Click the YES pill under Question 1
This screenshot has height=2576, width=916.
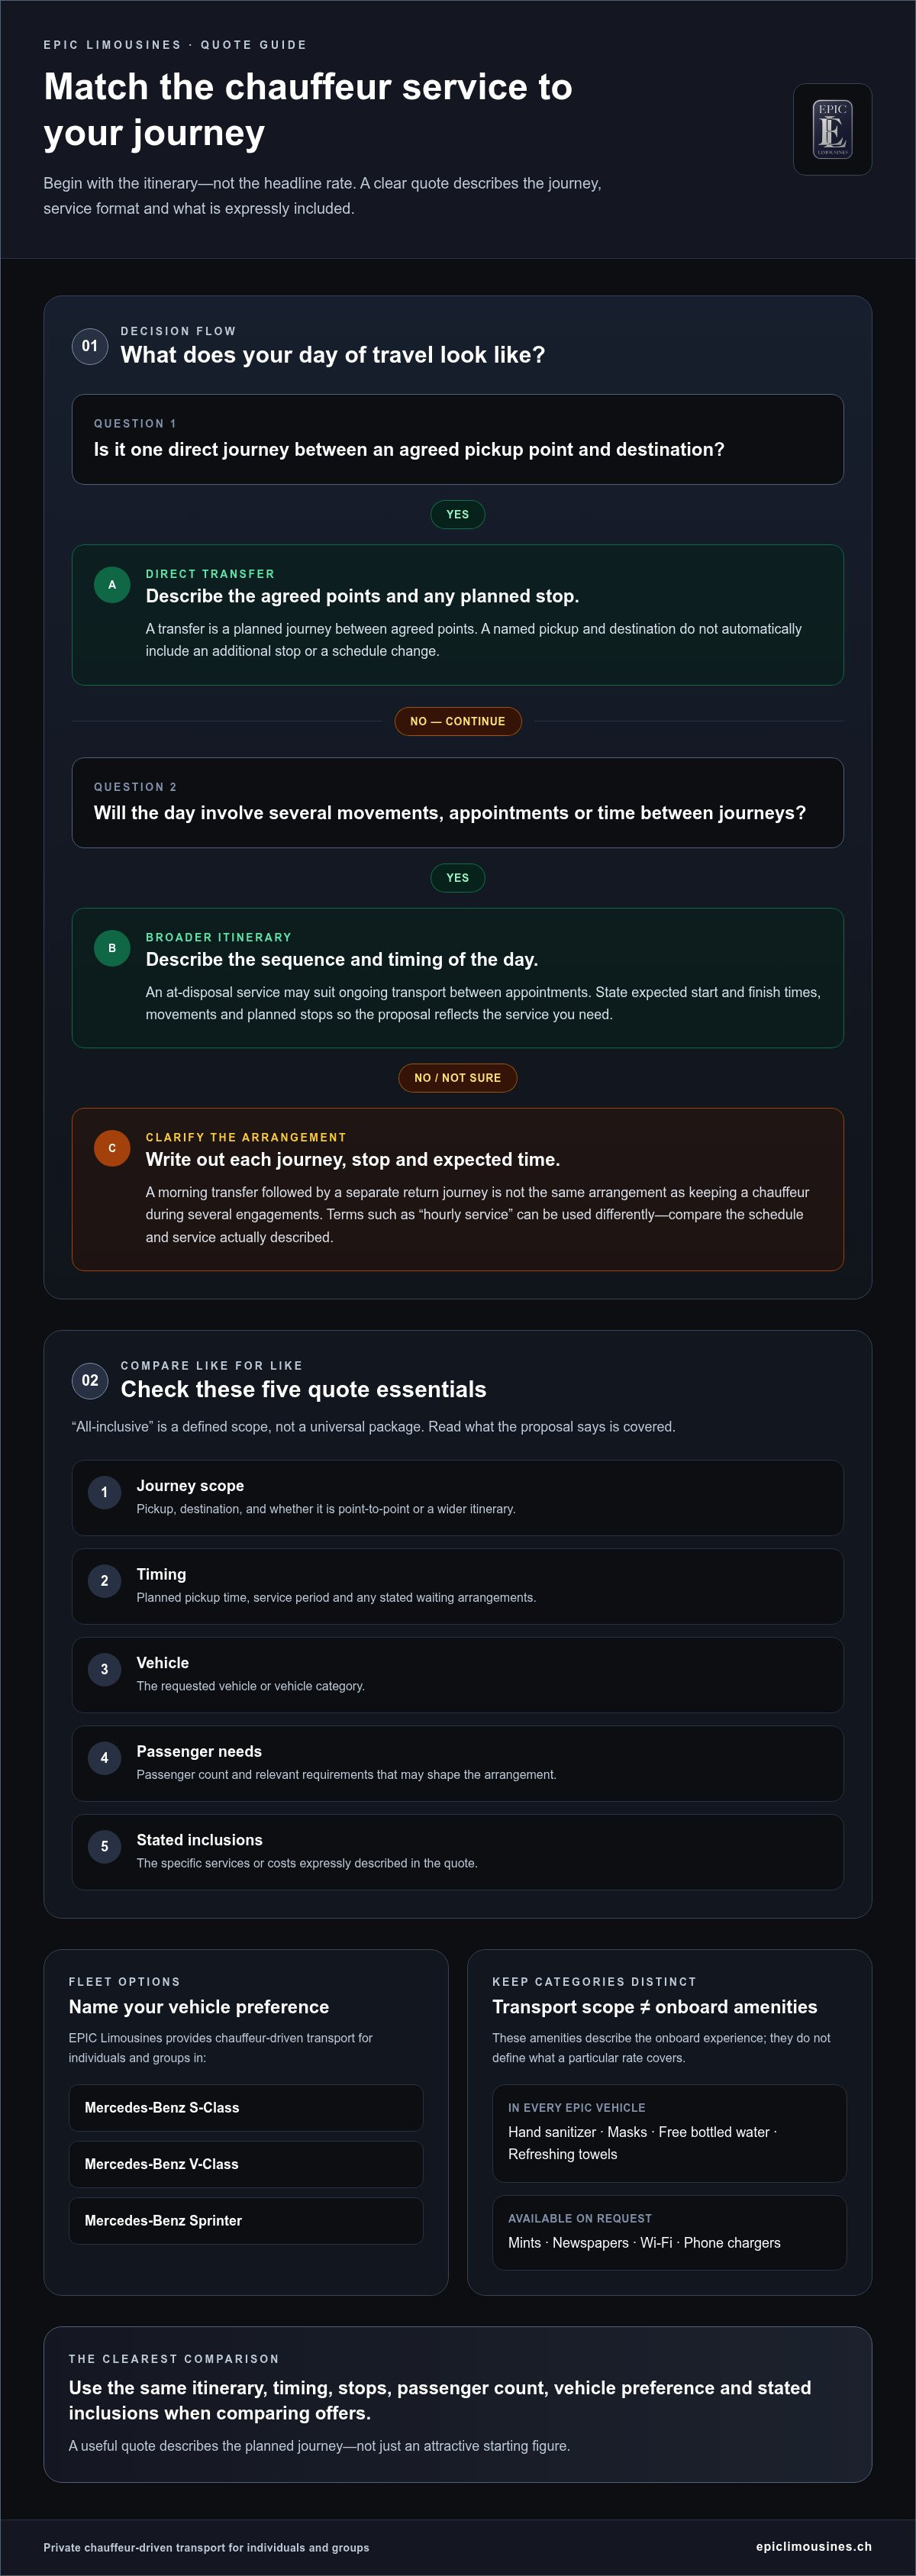point(458,514)
